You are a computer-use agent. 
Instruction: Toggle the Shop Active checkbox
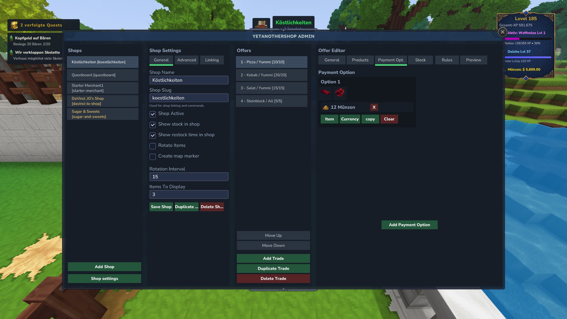coord(153,114)
